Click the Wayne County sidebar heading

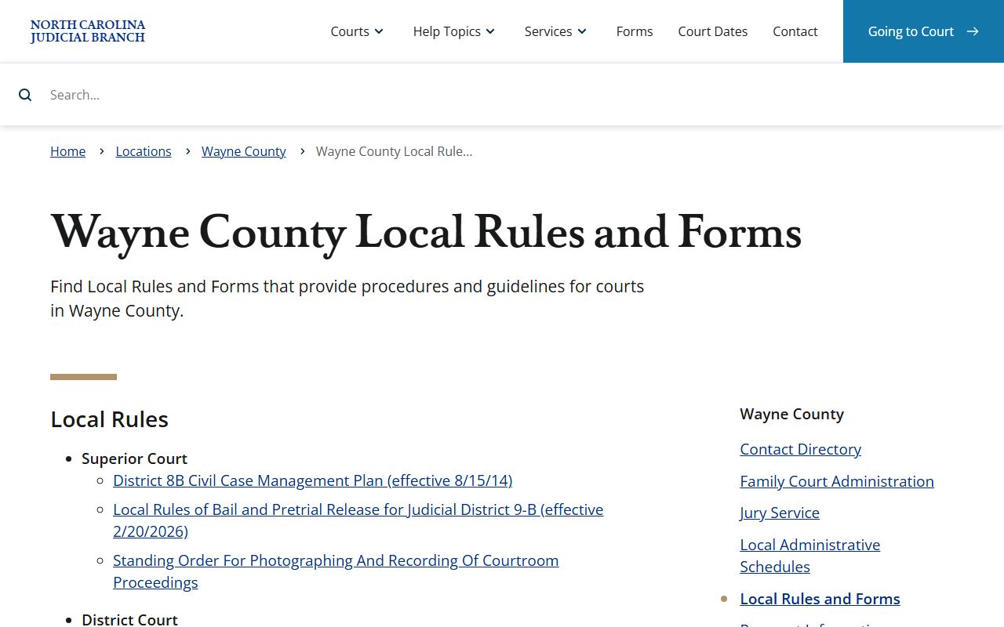(792, 414)
